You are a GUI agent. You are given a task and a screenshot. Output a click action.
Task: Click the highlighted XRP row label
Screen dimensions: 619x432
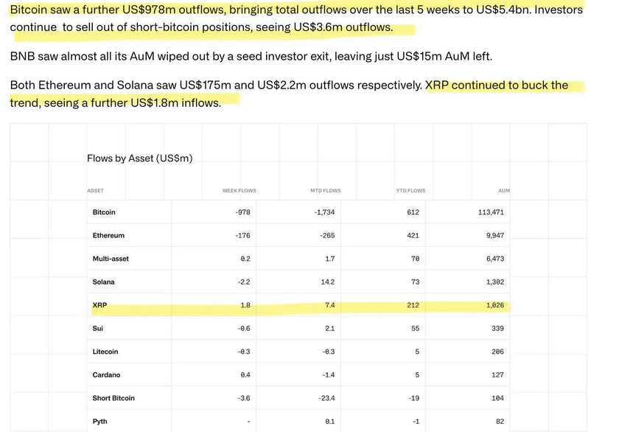click(99, 305)
